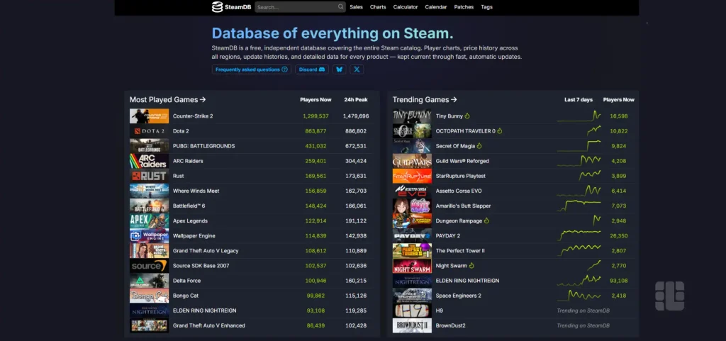Click the Night Swarm thumbnail
Image resolution: width=726 pixels, height=341 pixels.
(412, 266)
